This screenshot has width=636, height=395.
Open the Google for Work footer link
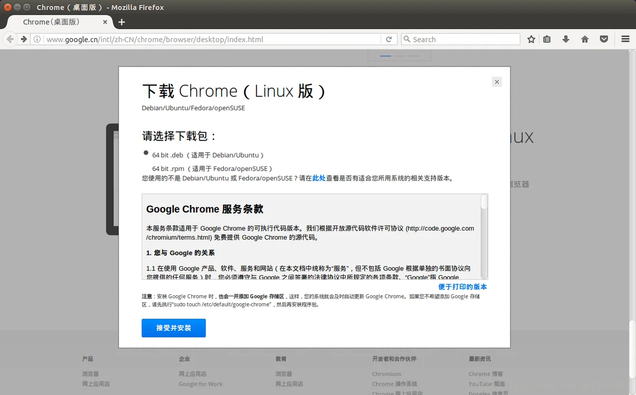click(x=200, y=384)
